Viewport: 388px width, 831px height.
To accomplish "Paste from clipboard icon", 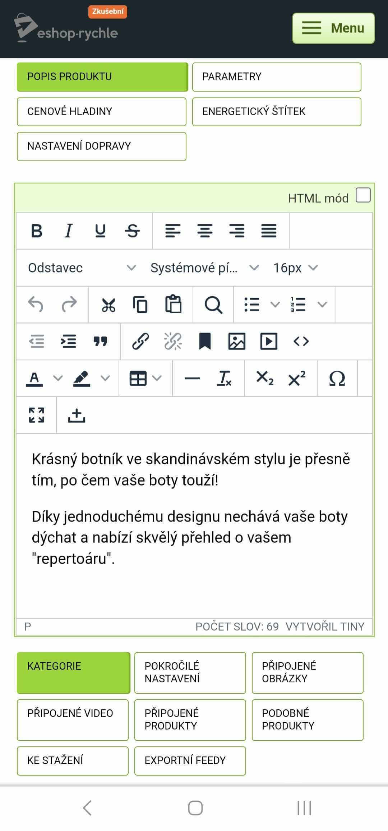I will [x=173, y=304].
